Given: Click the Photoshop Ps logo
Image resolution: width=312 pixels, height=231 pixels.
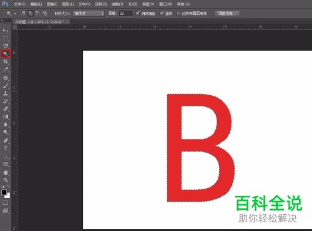Looking at the screenshot, I should click(5, 4).
